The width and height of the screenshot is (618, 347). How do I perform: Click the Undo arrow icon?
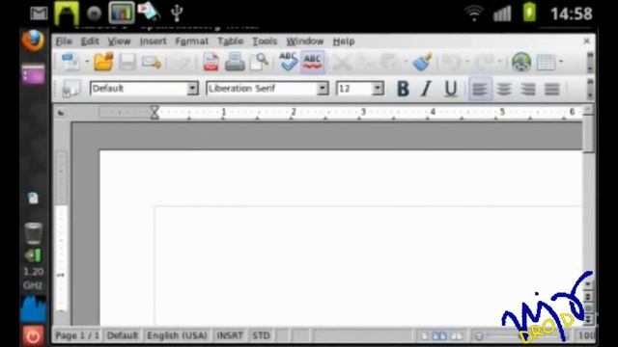[451, 62]
